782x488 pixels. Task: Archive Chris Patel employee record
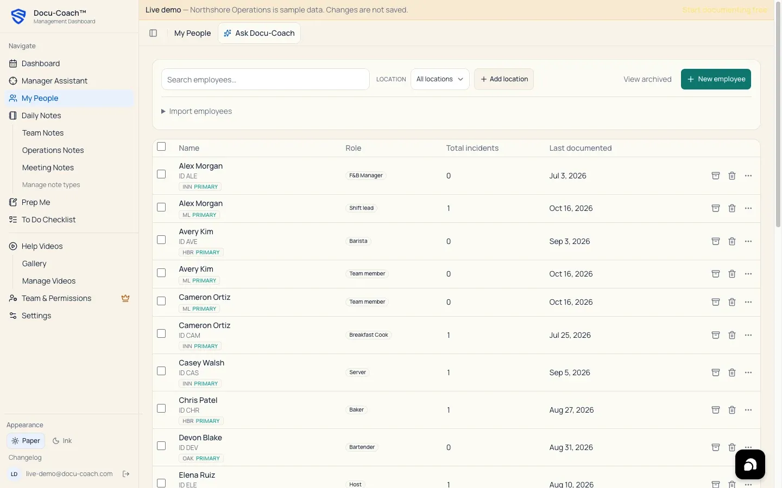[x=716, y=410]
